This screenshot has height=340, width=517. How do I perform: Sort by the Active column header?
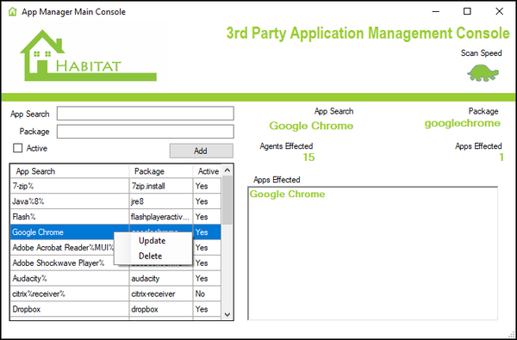[x=208, y=171]
